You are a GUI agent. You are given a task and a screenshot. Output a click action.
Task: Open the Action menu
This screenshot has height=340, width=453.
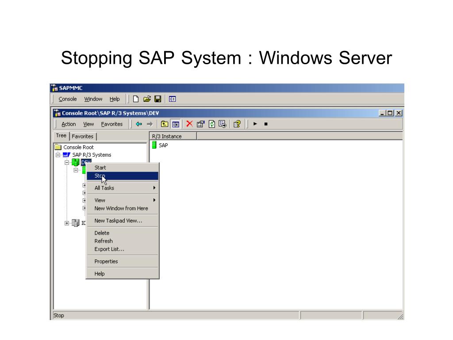pos(69,124)
